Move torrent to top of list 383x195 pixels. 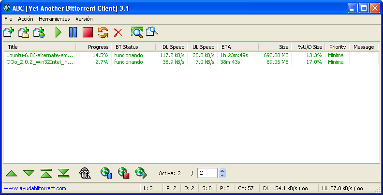pyautogui.click(x=46, y=173)
